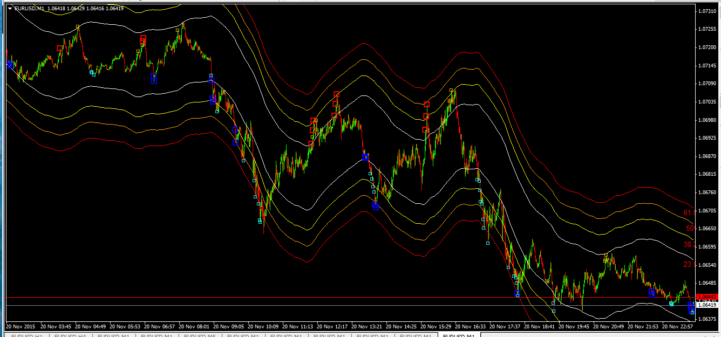The image size is (721, 337).
Task: Click the EURUSD,M1 chart title text
Action: tap(30, 9)
